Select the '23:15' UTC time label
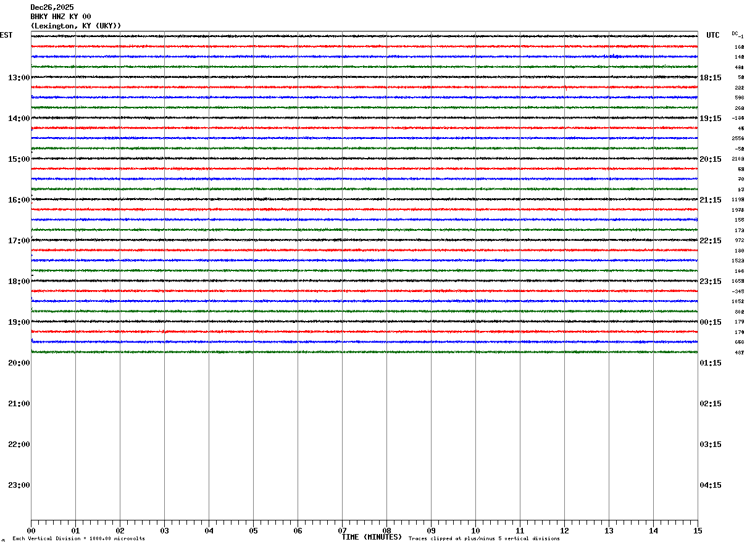The width and height of the screenshot is (747, 547). [x=711, y=282]
